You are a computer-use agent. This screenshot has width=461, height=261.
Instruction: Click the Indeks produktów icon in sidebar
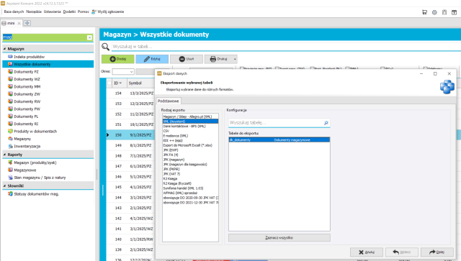[x=10, y=56]
